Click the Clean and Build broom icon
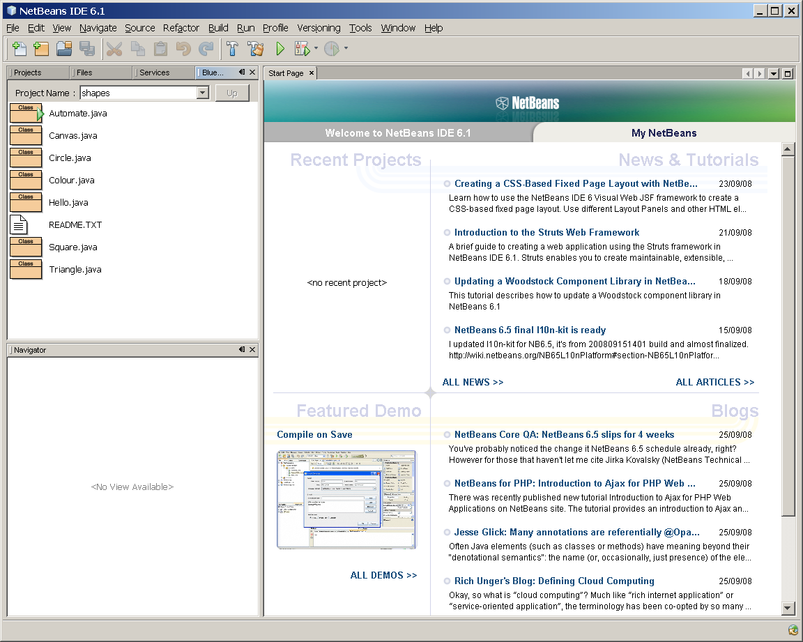This screenshot has height=642, width=803. tap(256, 49)
